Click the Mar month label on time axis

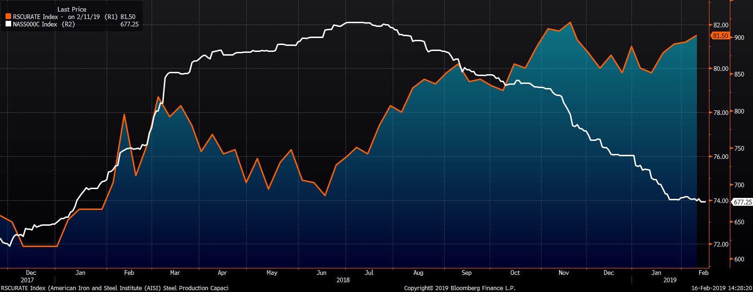click(175, 273)
